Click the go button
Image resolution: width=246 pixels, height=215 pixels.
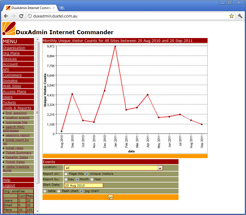pyautogui.click(x=111, y=197)
